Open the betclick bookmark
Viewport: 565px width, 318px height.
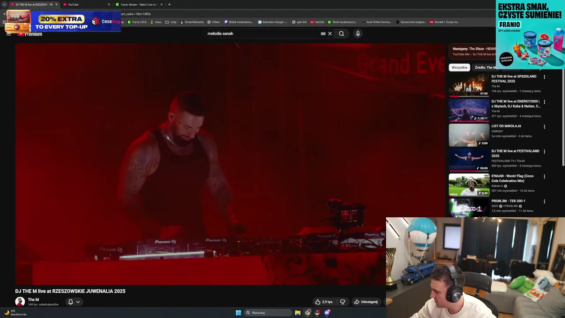pyautogui.click(x=317, y=22)
